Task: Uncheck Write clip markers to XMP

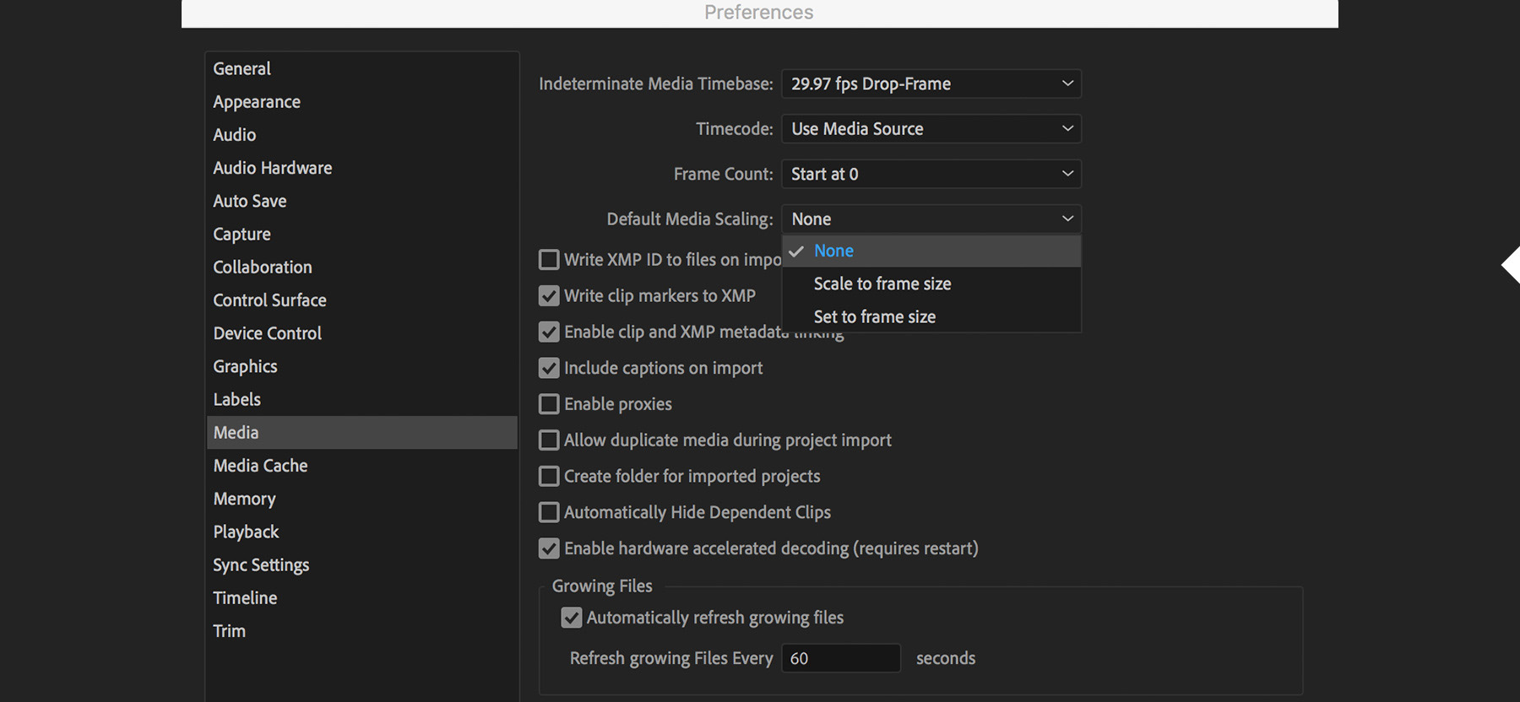Action: click(549, 296)
